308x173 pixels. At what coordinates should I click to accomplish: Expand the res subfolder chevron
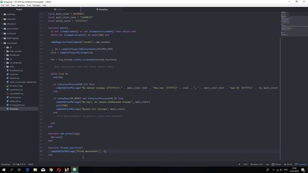click(x=5, y=59)
